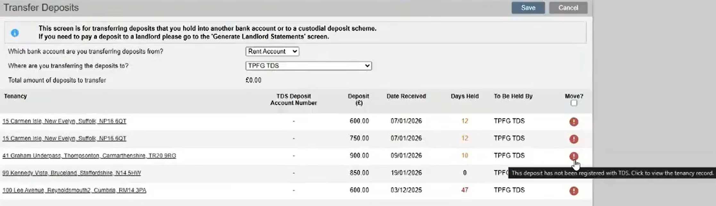
Task: Click the 900.00 deposit amount
Action: pyautogui.click(x=359, y=155)
